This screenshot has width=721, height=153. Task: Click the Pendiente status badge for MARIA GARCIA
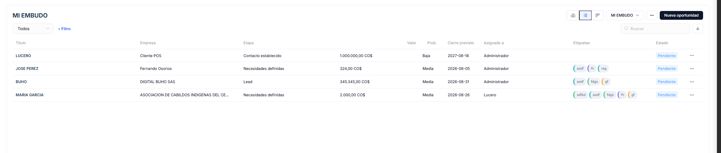(667, 95)
